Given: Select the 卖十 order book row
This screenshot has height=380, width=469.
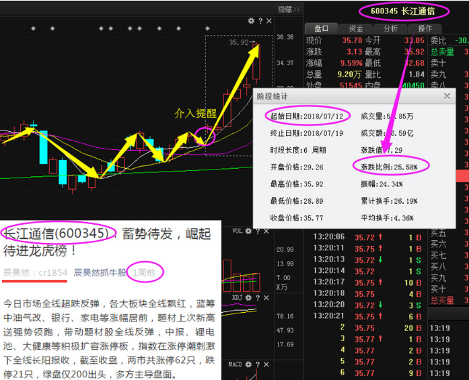Looking at the screenshot, I should (x=449, y=63).
